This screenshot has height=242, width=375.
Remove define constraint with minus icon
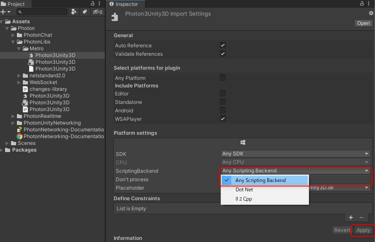click(361, 218)
